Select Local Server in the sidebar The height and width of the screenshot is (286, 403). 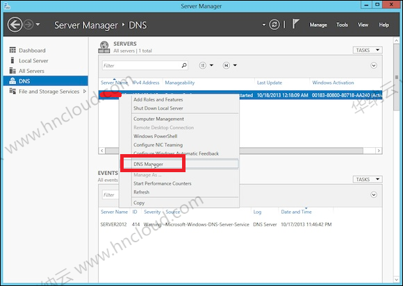coord(33,60)
